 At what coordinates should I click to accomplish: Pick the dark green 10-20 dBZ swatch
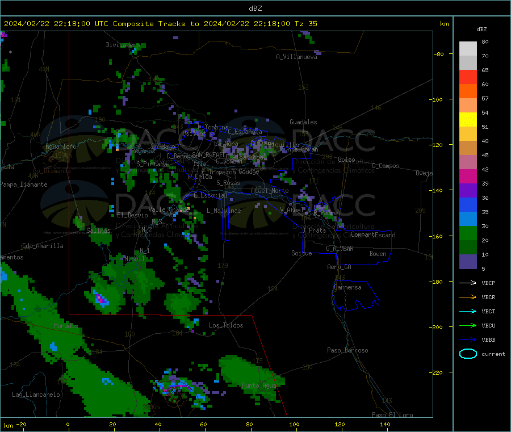[468, 248]
